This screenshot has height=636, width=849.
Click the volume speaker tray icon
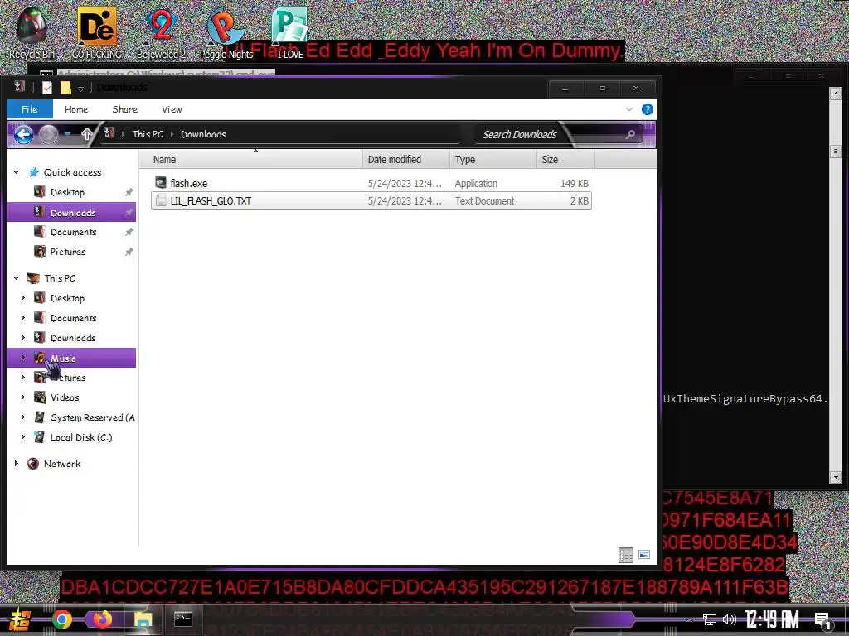[x=730, y=619]
